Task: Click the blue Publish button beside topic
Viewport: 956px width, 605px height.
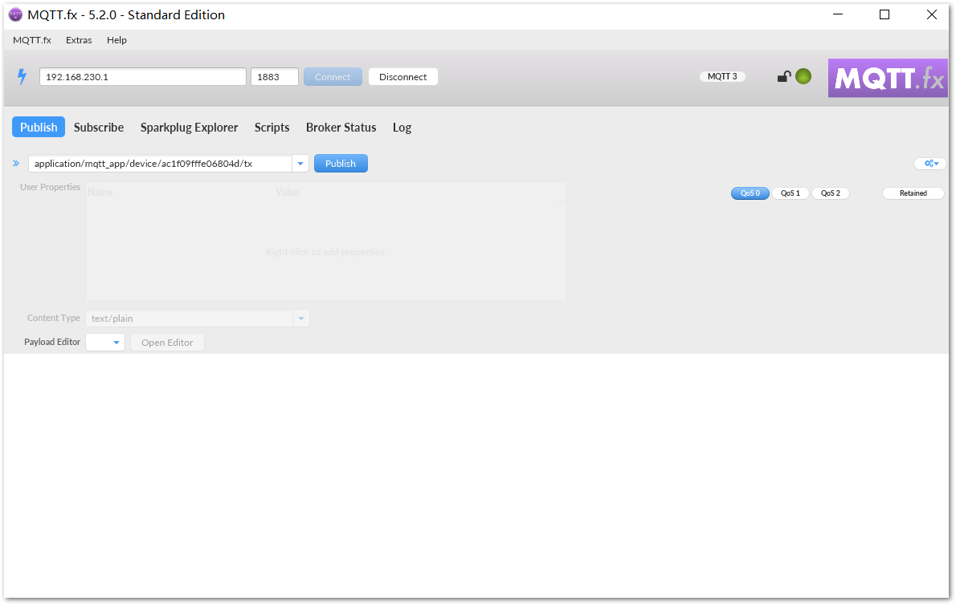Action: [341, 164]
